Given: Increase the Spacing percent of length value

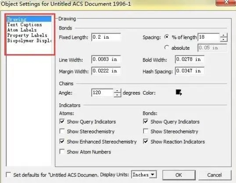Looking at the screenshot, I should (x=224, y=35).
